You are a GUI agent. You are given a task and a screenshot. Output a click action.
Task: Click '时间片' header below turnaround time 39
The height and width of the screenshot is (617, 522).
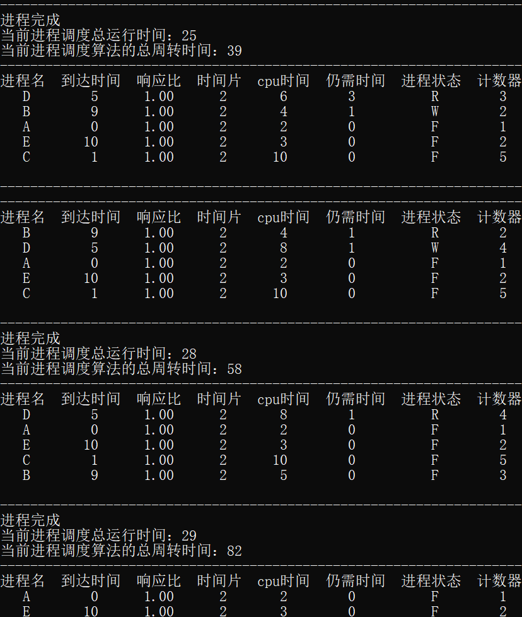coord(219,81)
